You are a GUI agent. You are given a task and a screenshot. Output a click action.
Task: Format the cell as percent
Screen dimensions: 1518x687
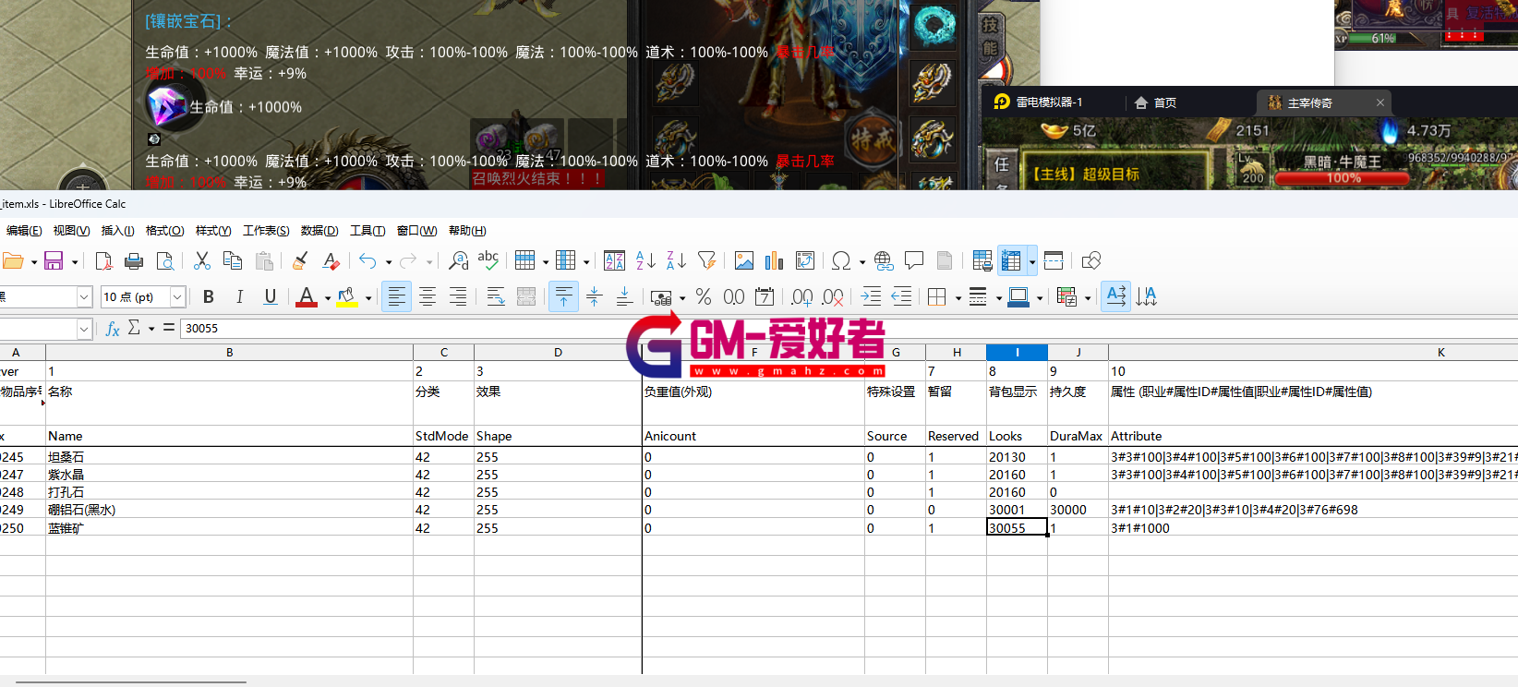point(704,296)
